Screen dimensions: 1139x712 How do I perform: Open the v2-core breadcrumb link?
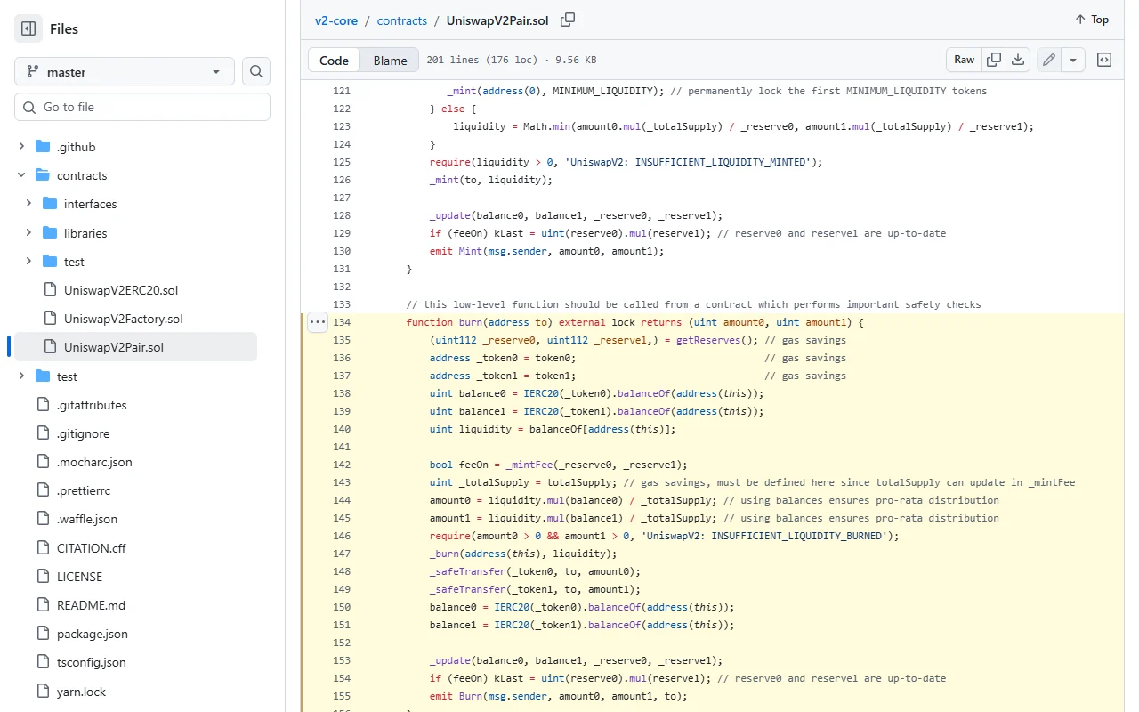(335, 20)
